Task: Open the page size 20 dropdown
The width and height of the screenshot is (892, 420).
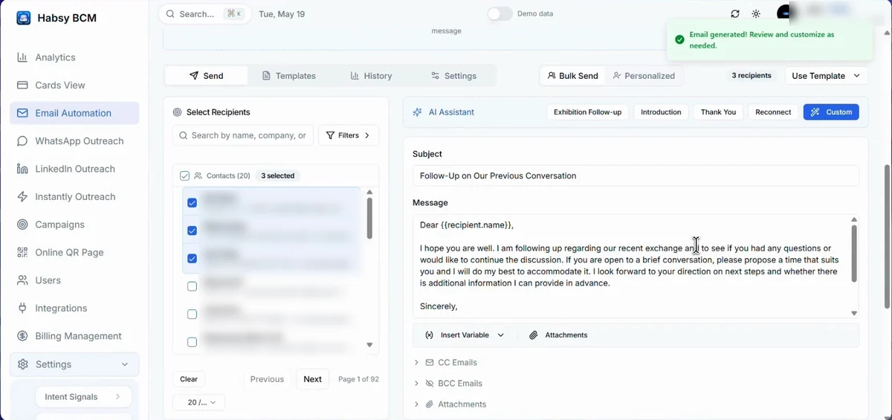Action: coord(198,402)
